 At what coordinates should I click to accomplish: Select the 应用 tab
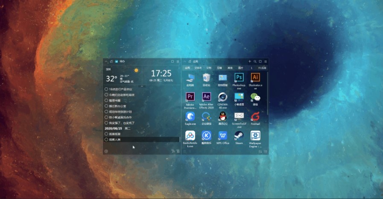tap(187, 68)
